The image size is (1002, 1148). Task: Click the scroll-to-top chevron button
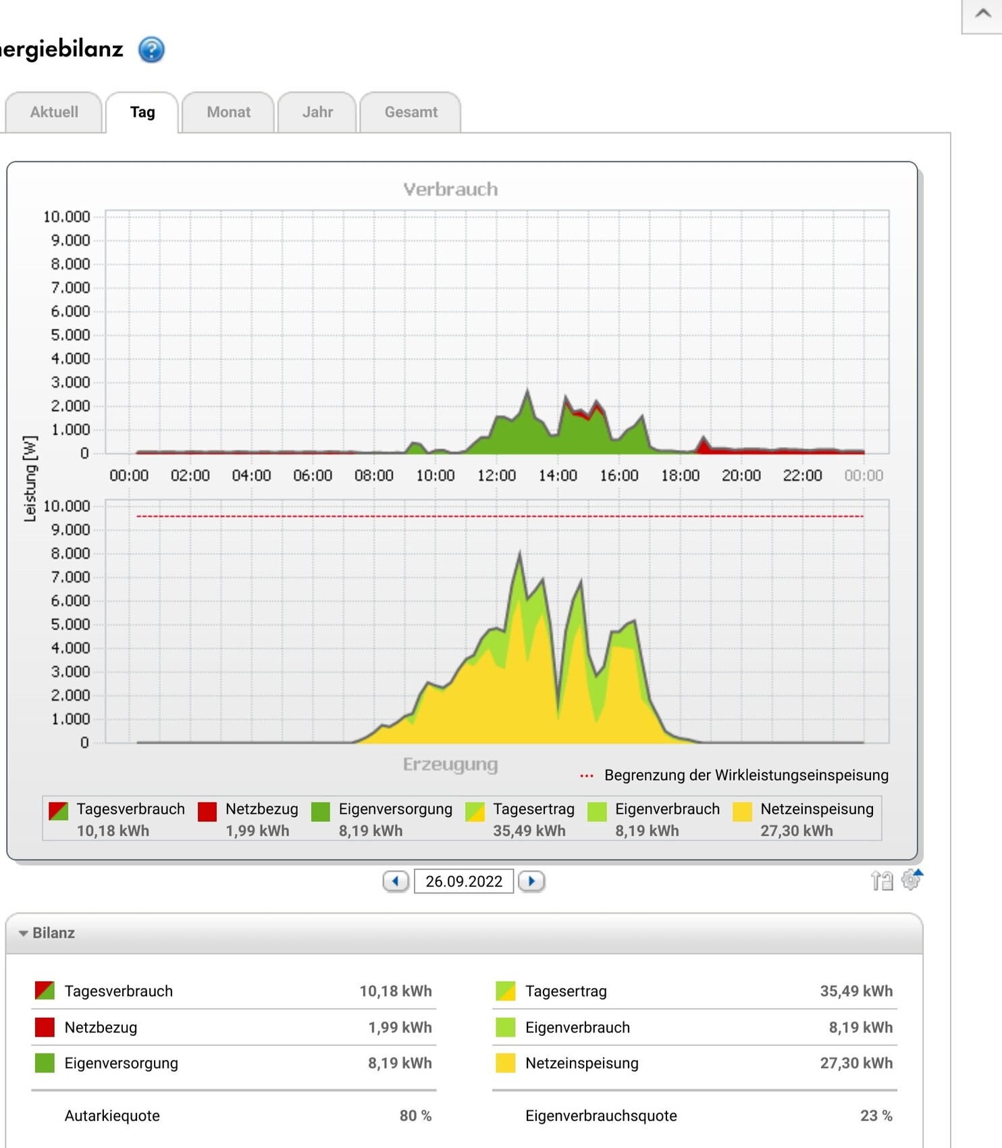(982, 15)
